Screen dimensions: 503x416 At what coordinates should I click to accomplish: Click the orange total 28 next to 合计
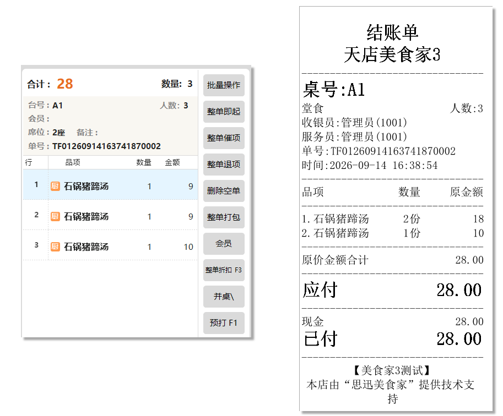coord(65,84)
